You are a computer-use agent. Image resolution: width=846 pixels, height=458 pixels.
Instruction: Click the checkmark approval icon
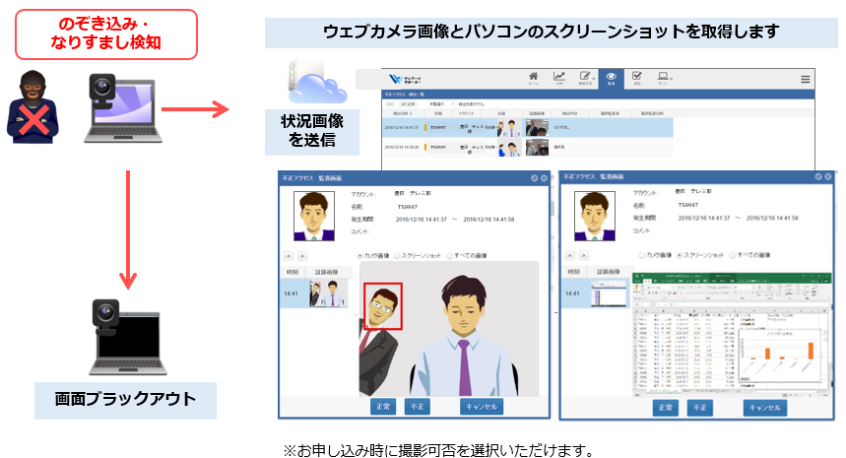coord(637,79)
